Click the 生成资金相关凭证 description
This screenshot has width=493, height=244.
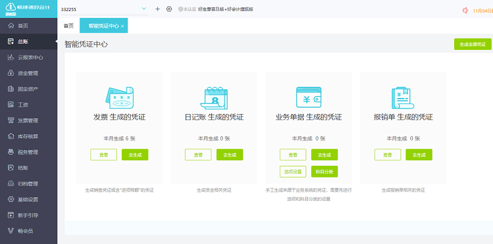point(214,190)
